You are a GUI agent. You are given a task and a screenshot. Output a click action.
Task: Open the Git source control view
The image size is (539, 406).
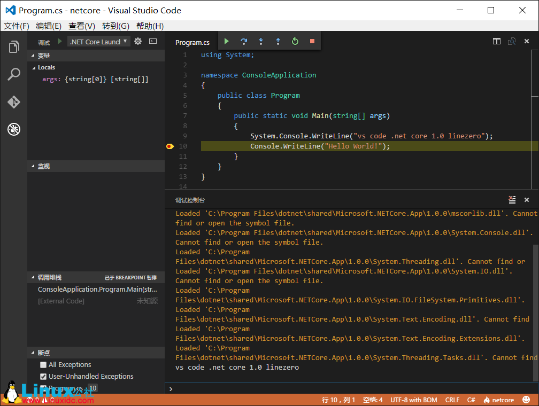14,102
